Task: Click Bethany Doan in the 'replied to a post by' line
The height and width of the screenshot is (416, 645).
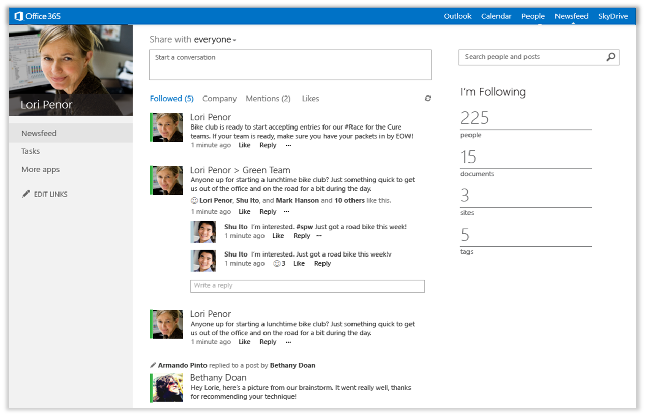Action: point(292,365)
